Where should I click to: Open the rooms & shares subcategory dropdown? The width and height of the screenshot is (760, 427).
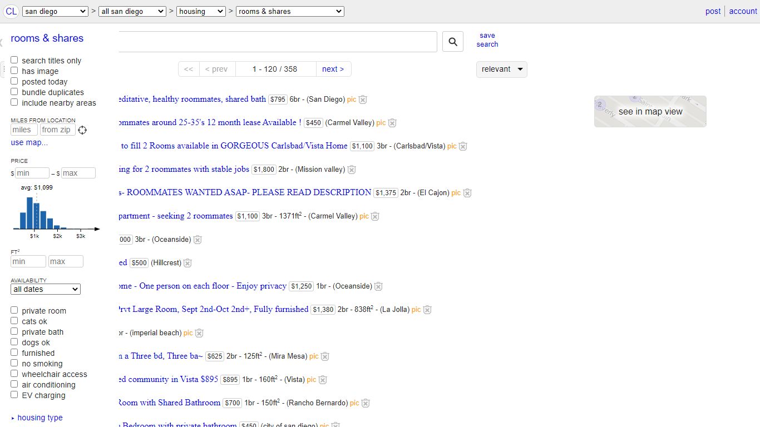290,11
